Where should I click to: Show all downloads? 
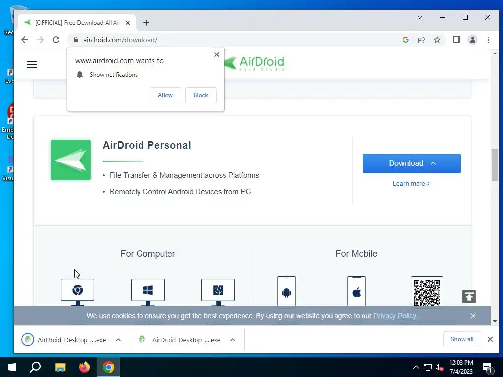[x=462, y=339]
